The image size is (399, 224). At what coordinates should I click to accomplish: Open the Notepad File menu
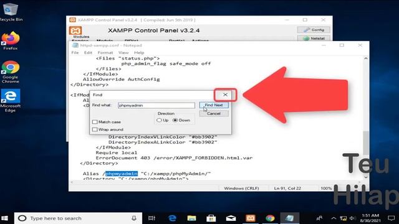pos(75,52)
